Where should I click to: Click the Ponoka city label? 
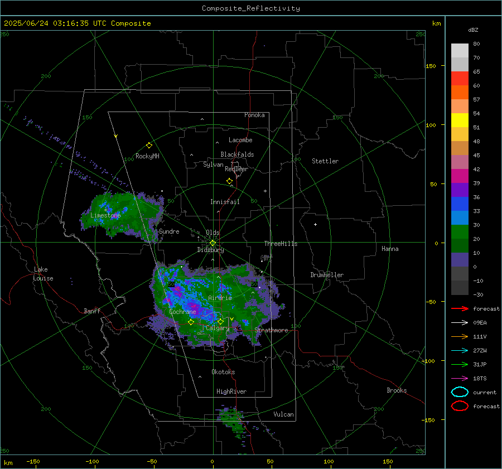pos(254,115)
